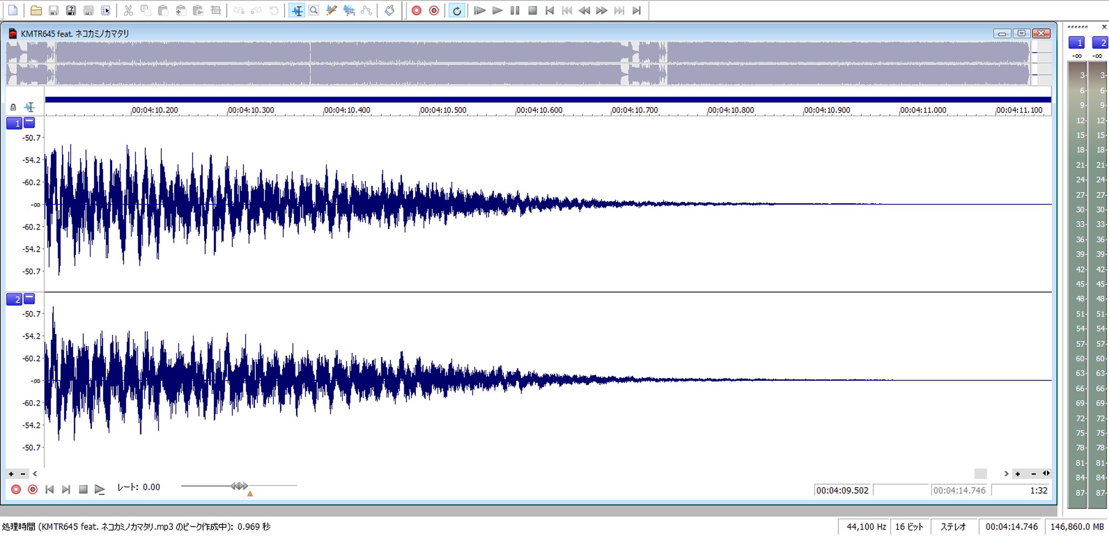Save the current audio file

pos(54,11)
